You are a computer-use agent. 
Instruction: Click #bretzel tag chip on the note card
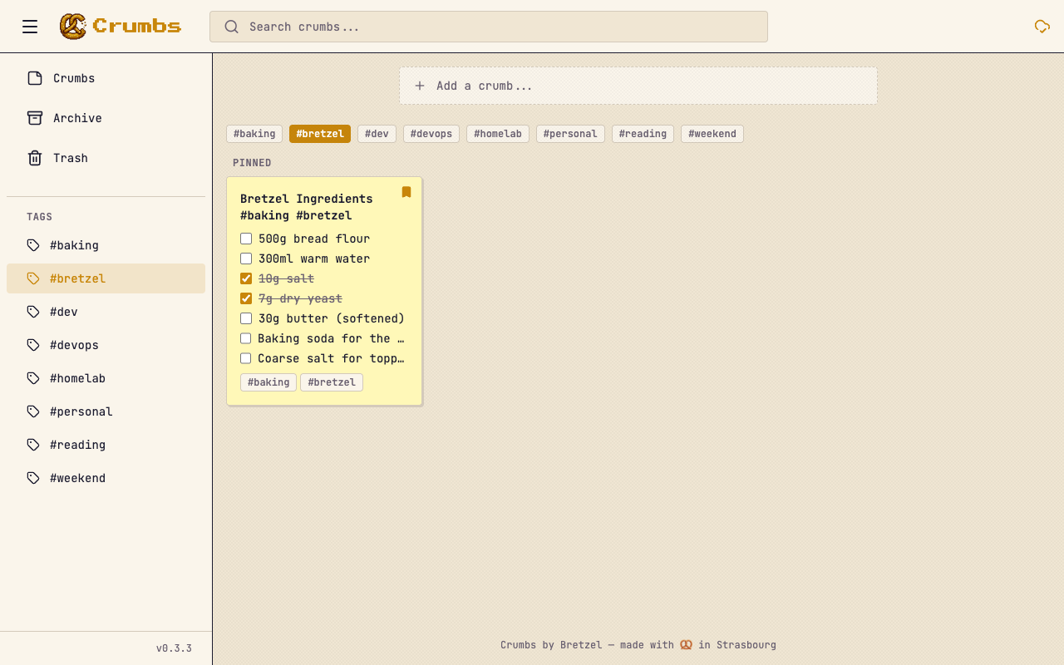click(x=332, y=382)
